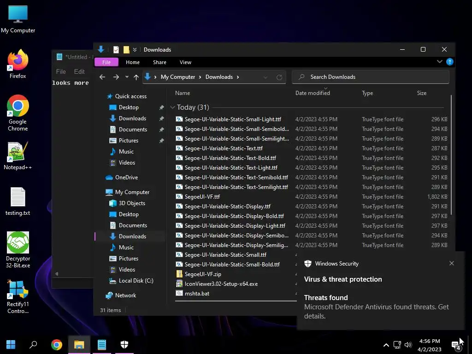Viewport: 472px width, 354px height.
Task: Open the Google Chrome desktop shortcut
Action: [18, 113]
